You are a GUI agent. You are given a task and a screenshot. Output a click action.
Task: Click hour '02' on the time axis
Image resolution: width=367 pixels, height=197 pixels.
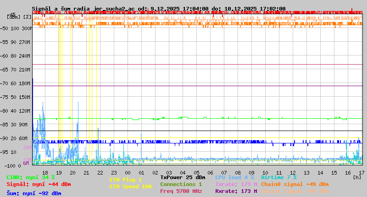155,173
